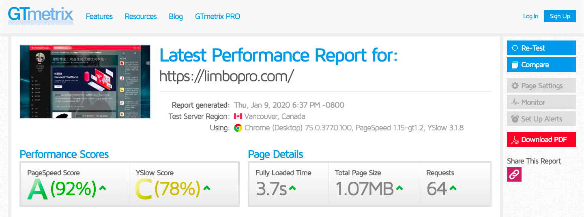
Task: Click the green arrow beside PageSpeed Score
Action: 103,188
